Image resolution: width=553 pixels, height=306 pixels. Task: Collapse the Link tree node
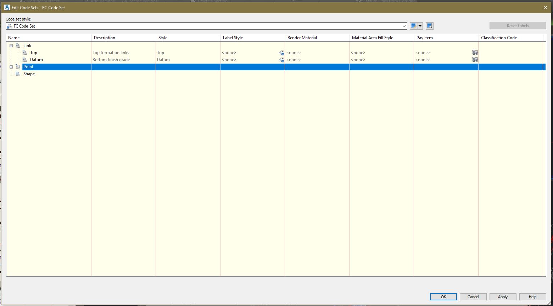[x=11, y=46]
